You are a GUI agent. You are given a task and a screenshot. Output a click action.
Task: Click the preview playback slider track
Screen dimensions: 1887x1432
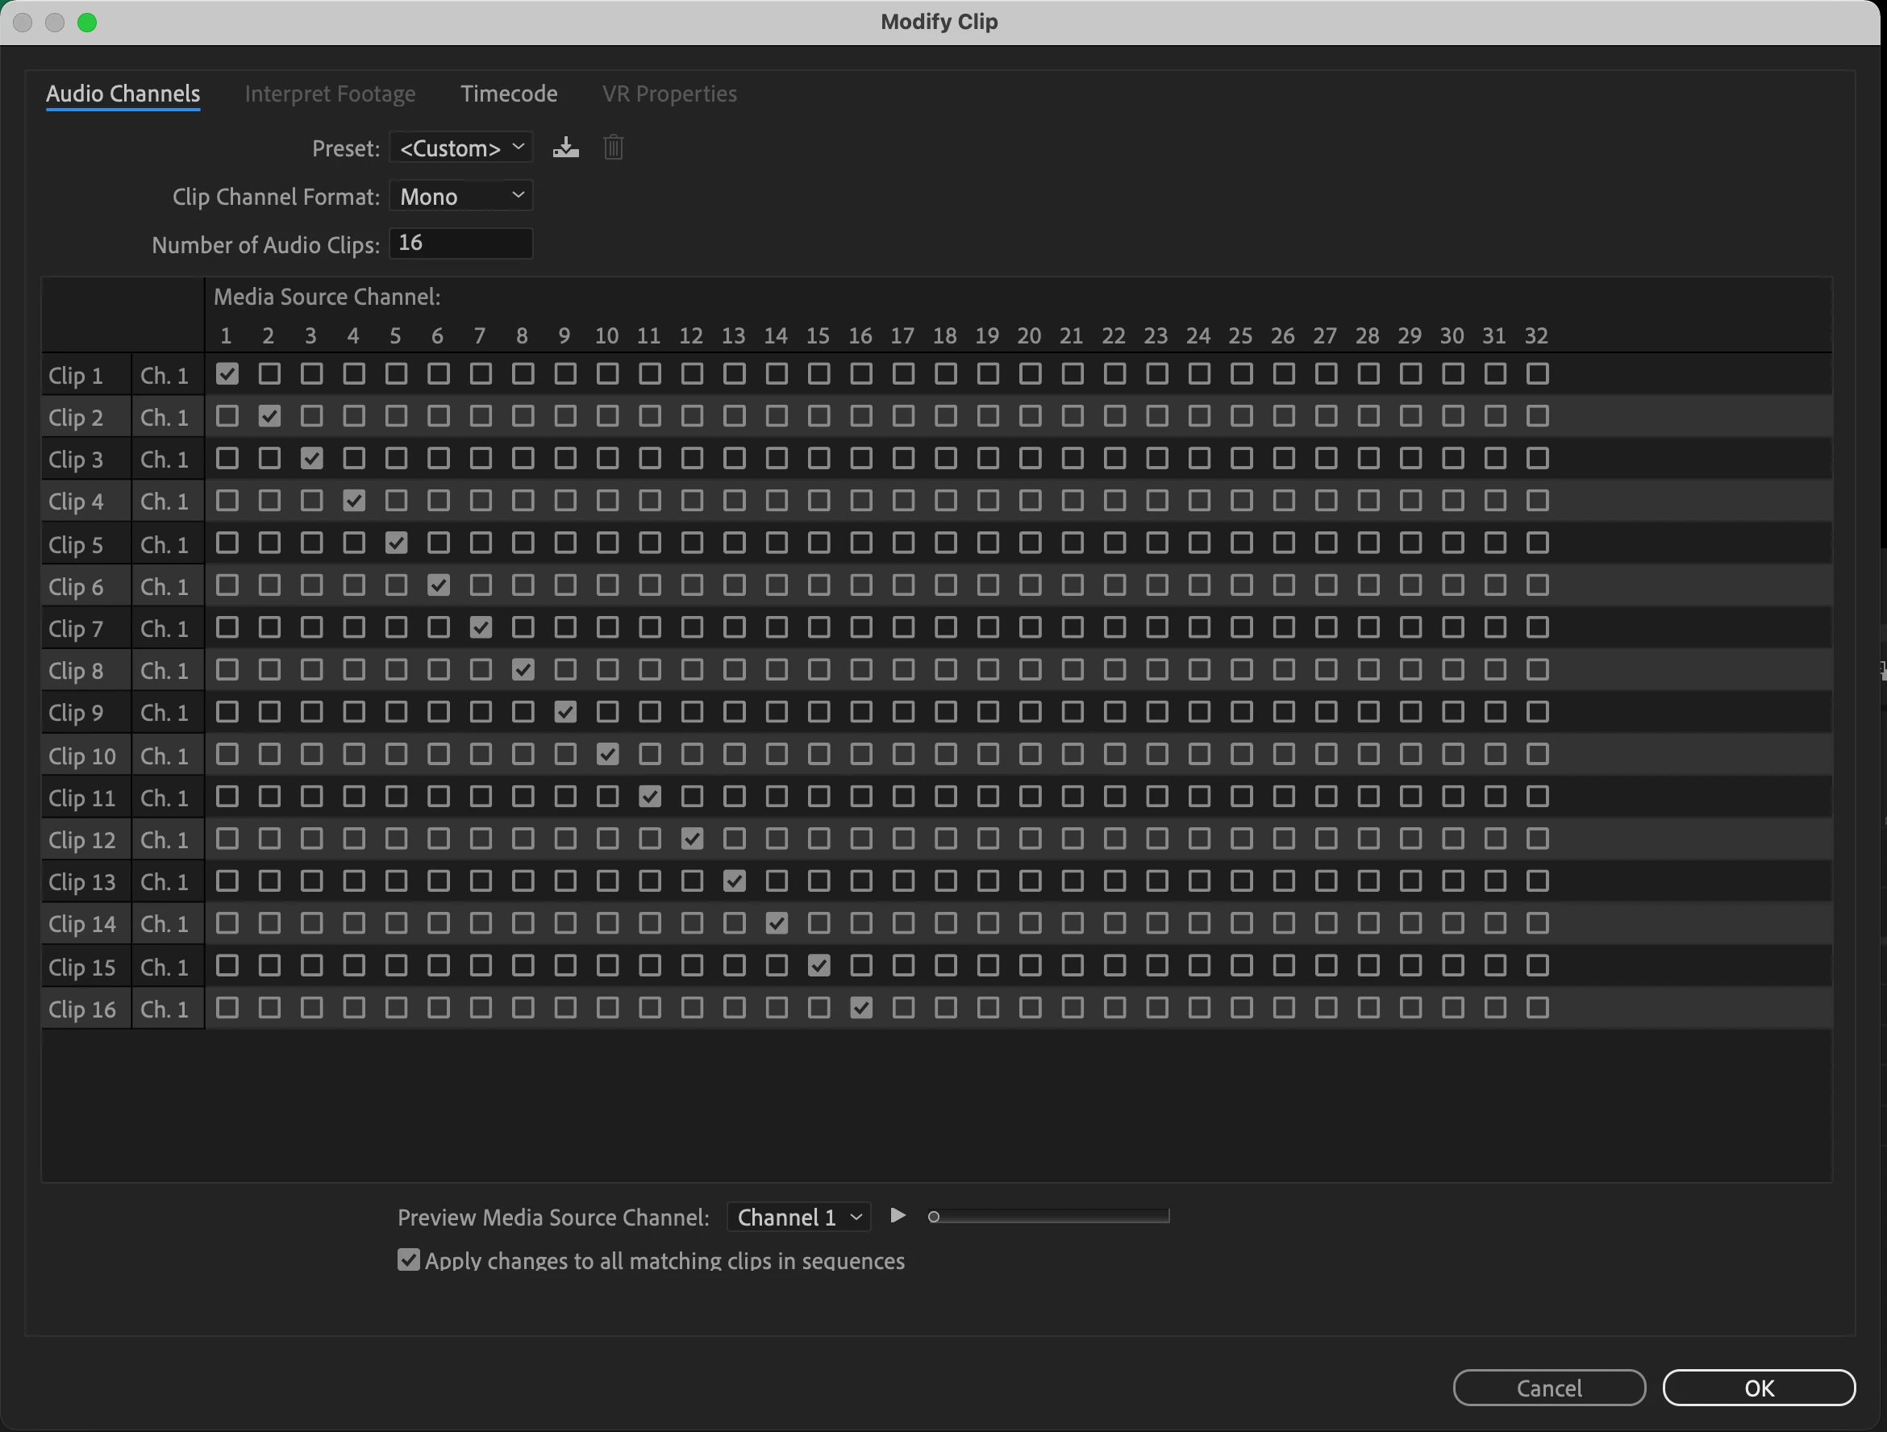click(x=1049, y=1216)
